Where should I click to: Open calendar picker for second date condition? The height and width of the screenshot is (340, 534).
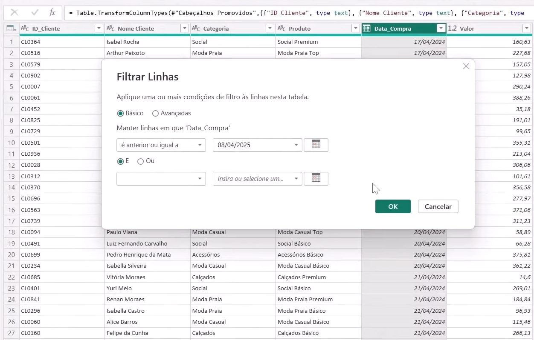[316, 178]
